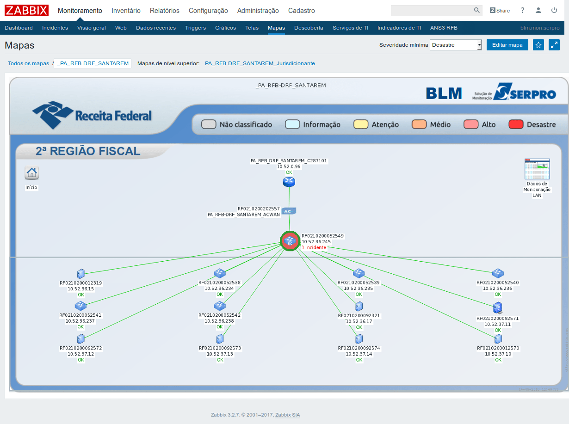569x424 pixels.
Task: Click the Início home icon
Action: 31,173
